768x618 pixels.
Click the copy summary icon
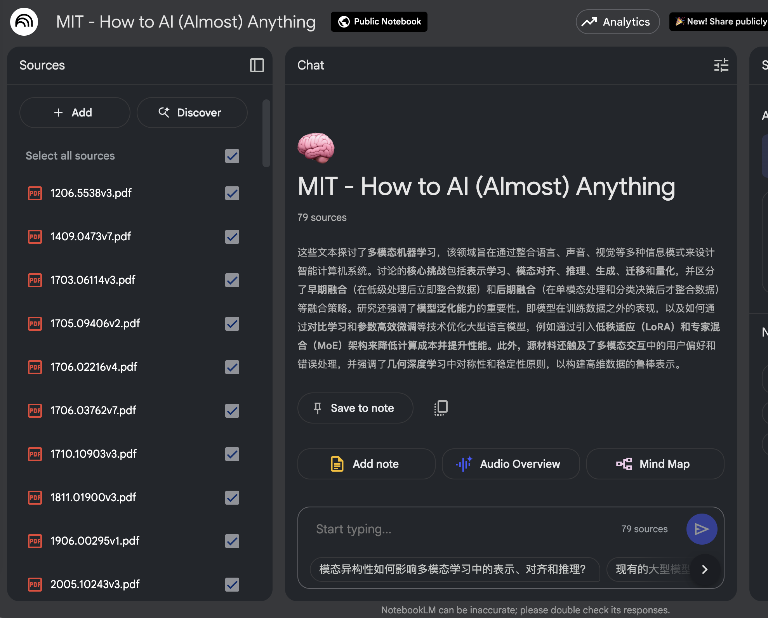point(441,408)
